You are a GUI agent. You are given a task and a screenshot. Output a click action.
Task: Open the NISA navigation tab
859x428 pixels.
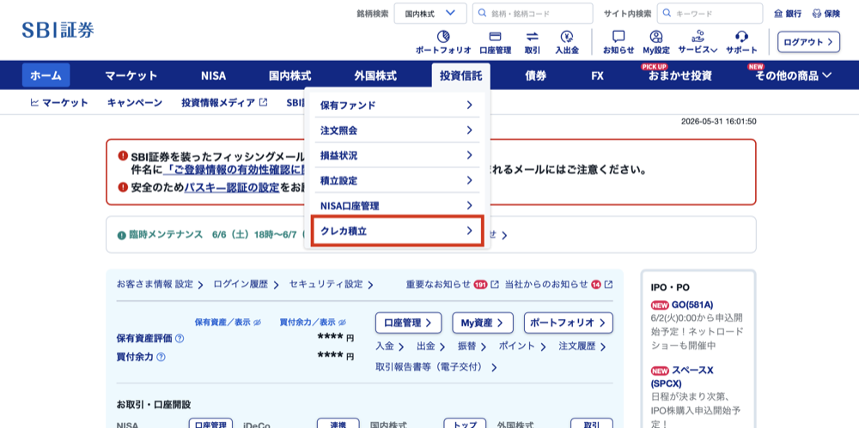213,75
